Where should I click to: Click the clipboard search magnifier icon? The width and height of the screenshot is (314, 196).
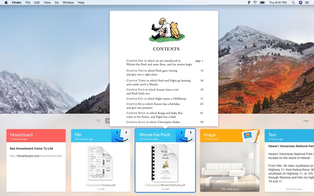pos(98,121)
